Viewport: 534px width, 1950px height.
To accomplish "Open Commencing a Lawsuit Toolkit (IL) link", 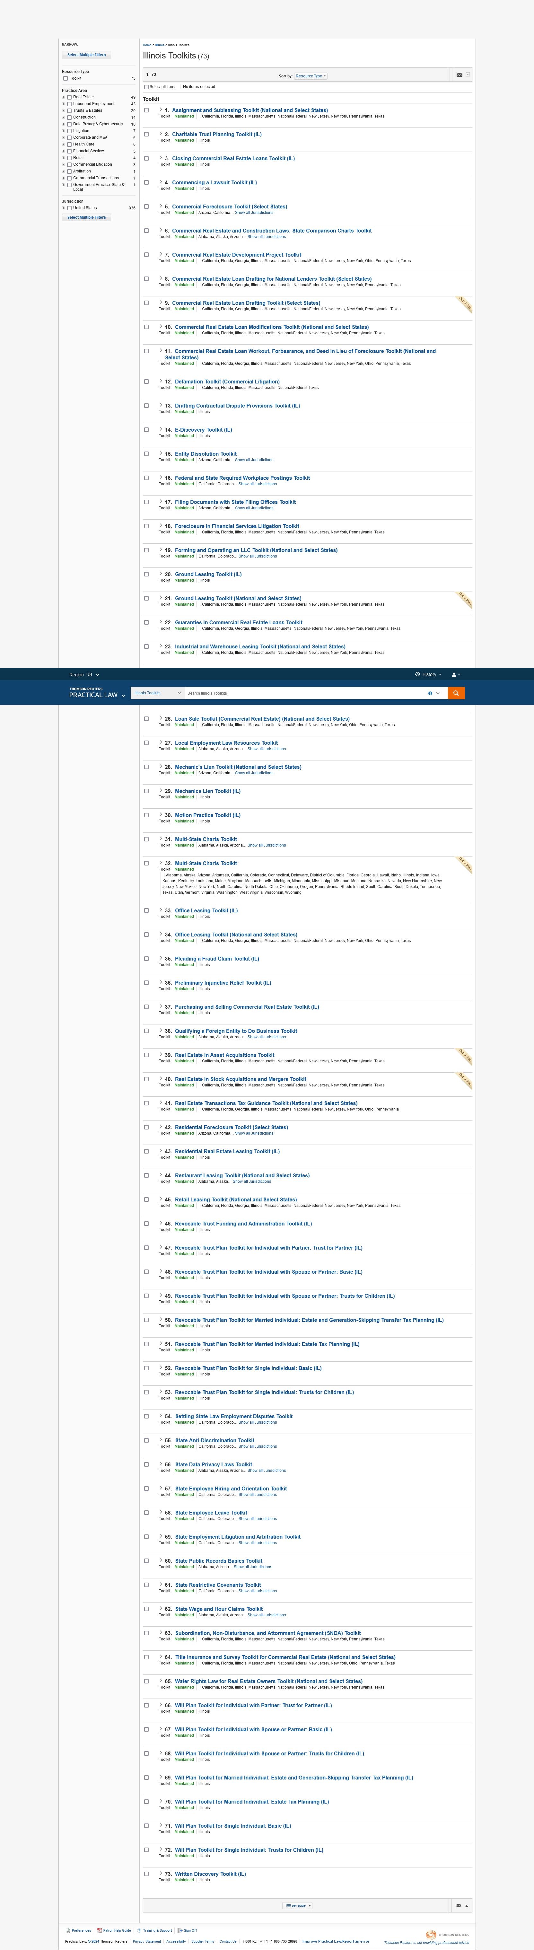I will tap(215, 182).
